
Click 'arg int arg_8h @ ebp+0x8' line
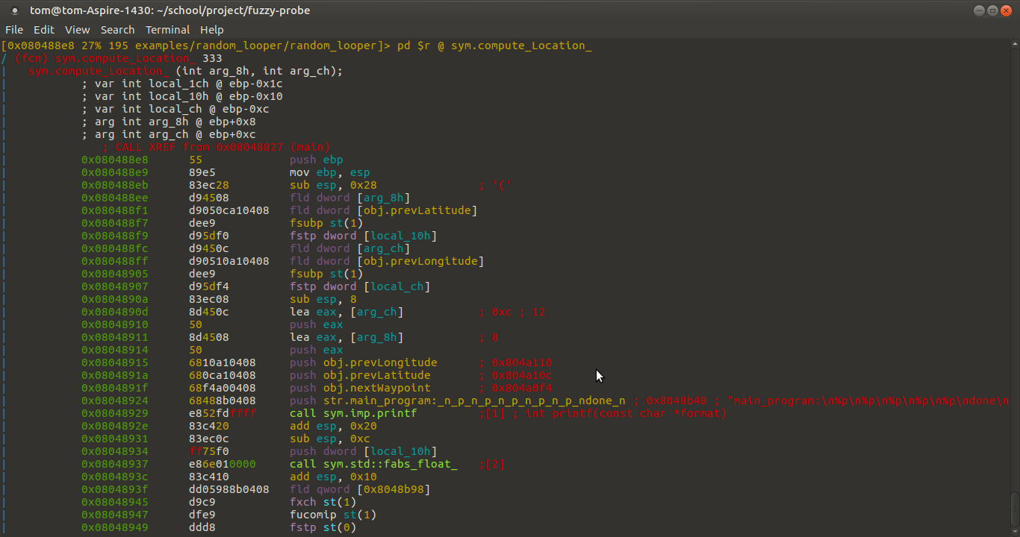pyautogui.click(x=169, y=122)
